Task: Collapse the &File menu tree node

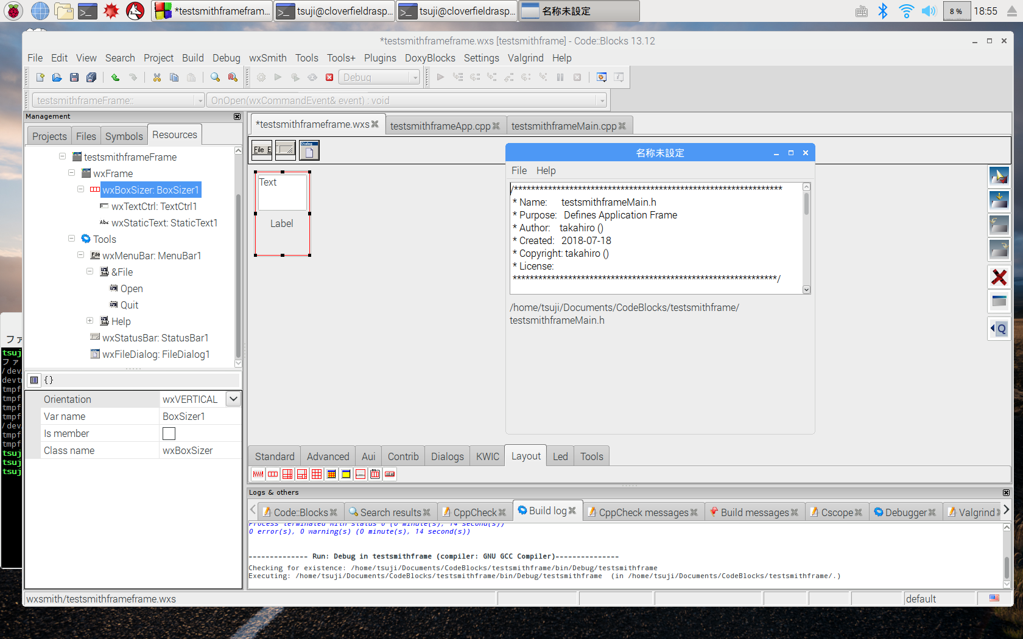Action: (x=90, y=271)
